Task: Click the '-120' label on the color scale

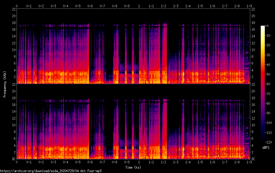Action: pos(268,142)
